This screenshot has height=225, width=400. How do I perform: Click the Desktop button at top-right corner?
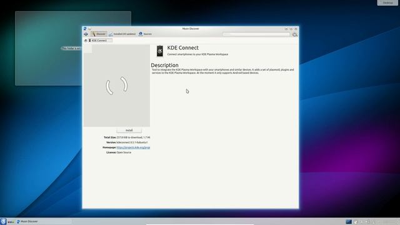(387, 2)
